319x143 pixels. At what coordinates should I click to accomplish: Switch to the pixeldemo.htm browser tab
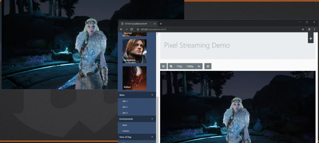pyautogui.click(x=138, y=24)
